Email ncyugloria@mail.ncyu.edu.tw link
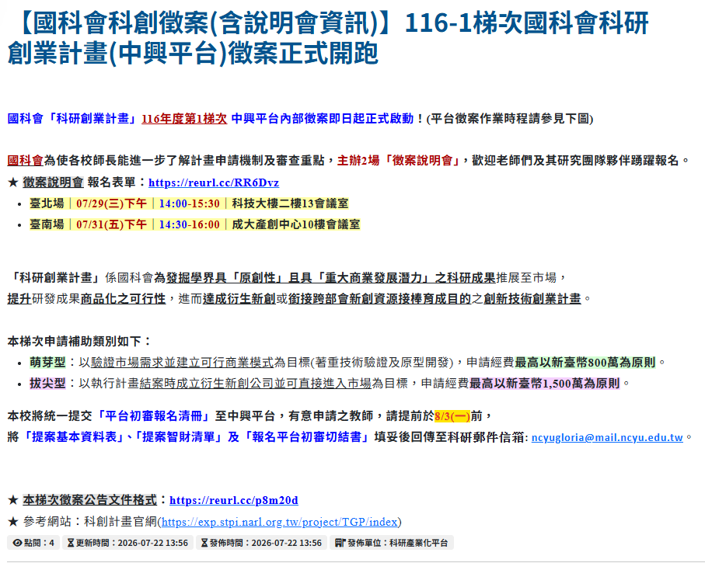The height and width of the screenshot is (563, 705). click(x=607, y=437)
